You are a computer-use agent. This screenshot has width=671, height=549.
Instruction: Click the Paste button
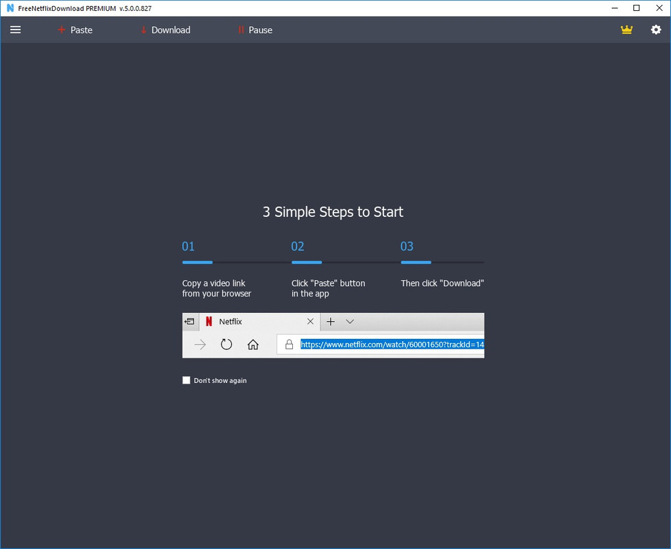pyautogui.click(x=75, y=30)
